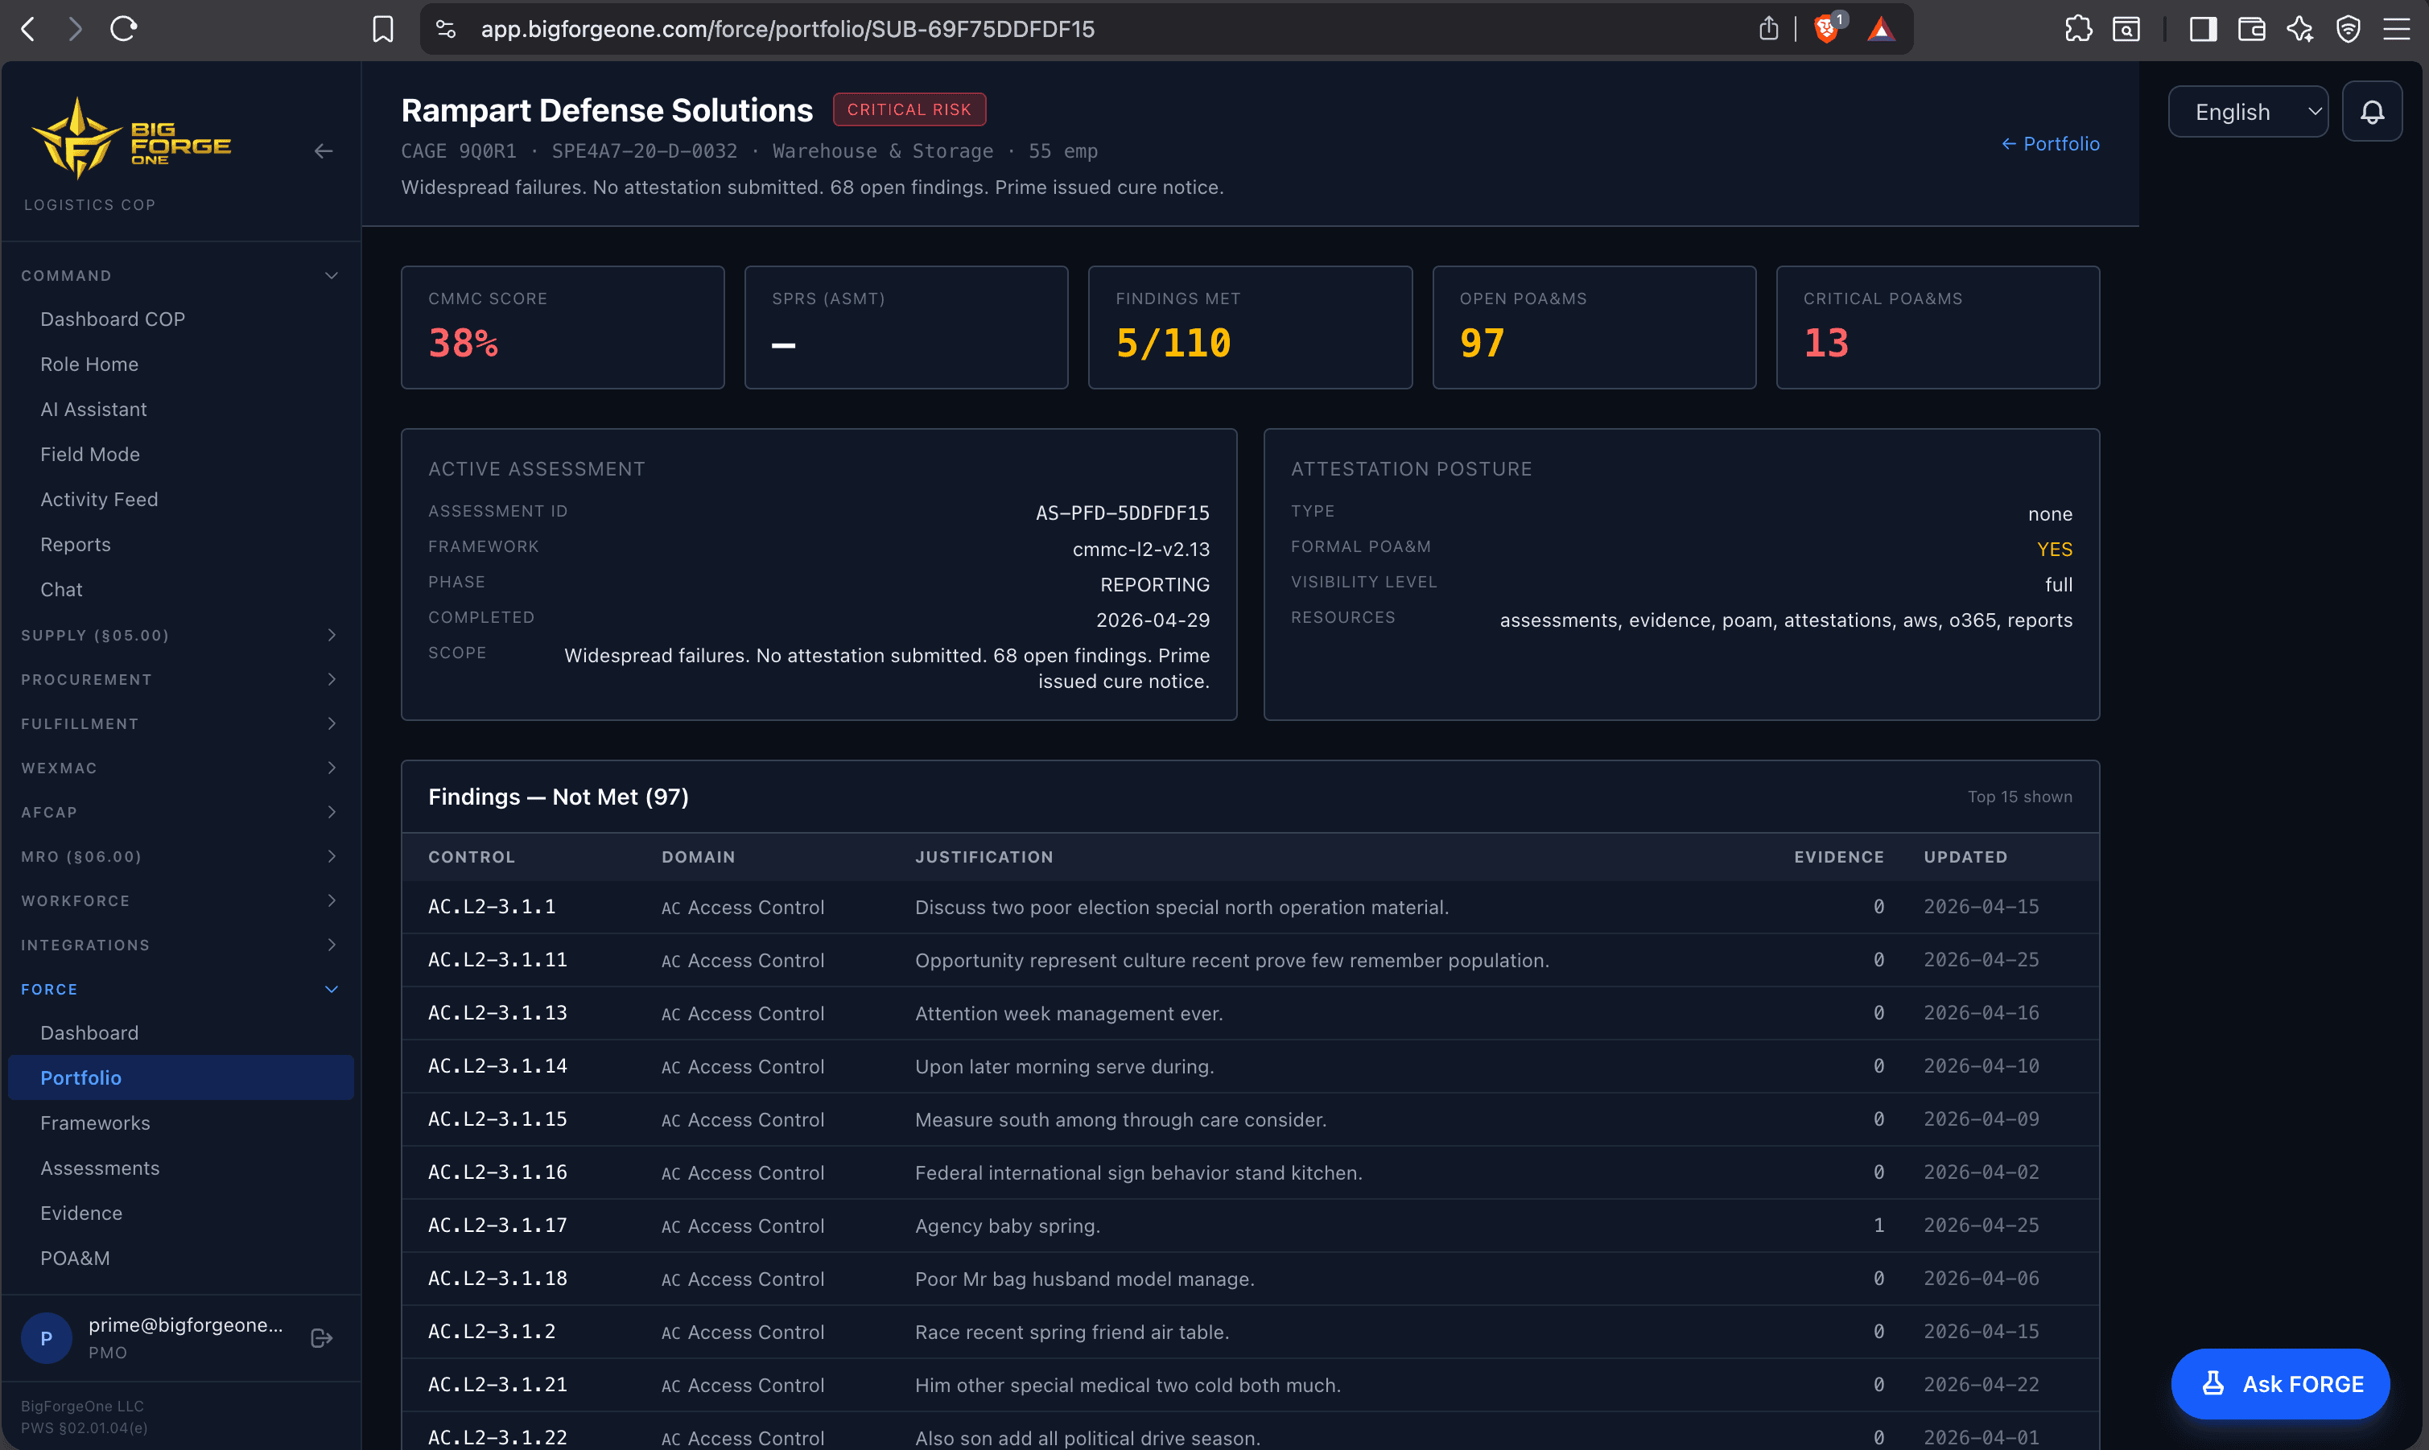
Task: Click the UPDATED column header
Action: 1965,857
